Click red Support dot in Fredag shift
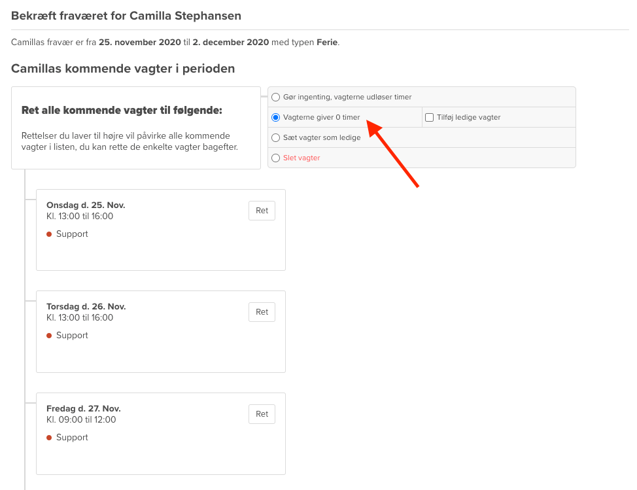The height and width of the screenshot is (490, 637). pos(49,438)
